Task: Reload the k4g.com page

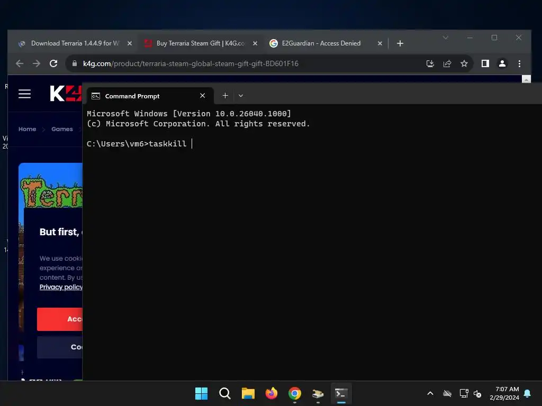Action: point(53,63)
